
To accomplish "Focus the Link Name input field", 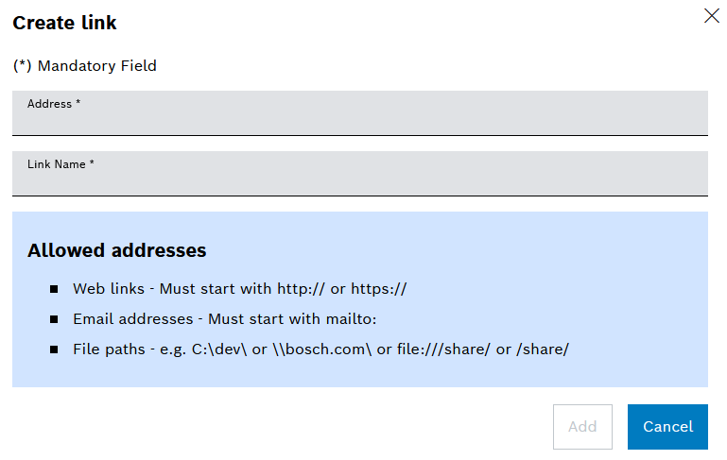I will 360,174.
